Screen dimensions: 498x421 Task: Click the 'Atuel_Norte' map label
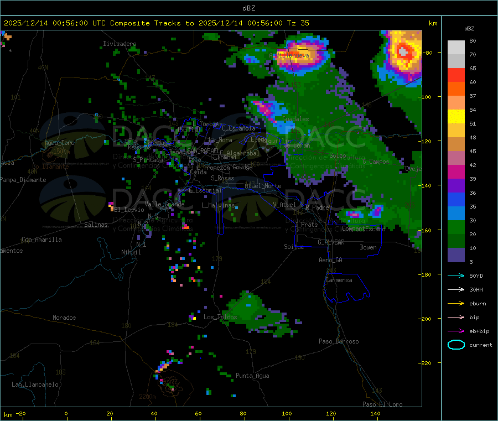point(263,186)
